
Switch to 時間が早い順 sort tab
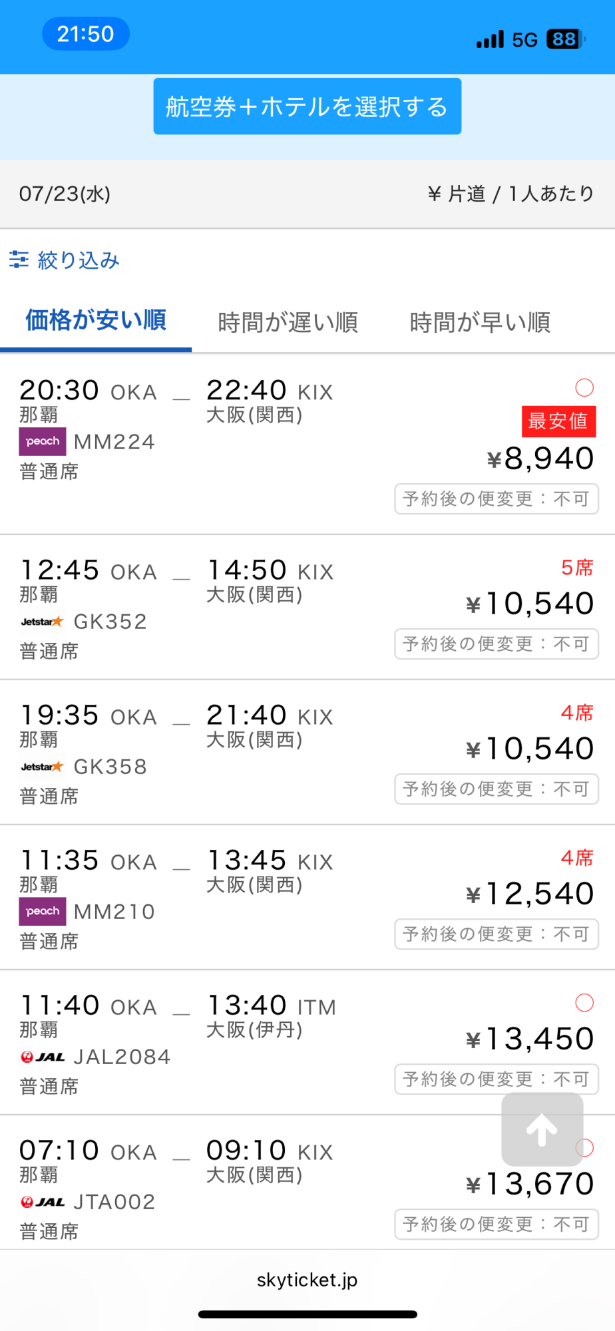point(480,322)
